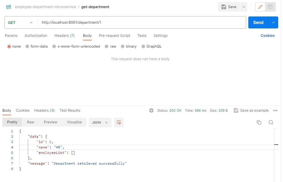Click the globe network info icon
This screenshot has height=182, width=283.
[151, 110]
